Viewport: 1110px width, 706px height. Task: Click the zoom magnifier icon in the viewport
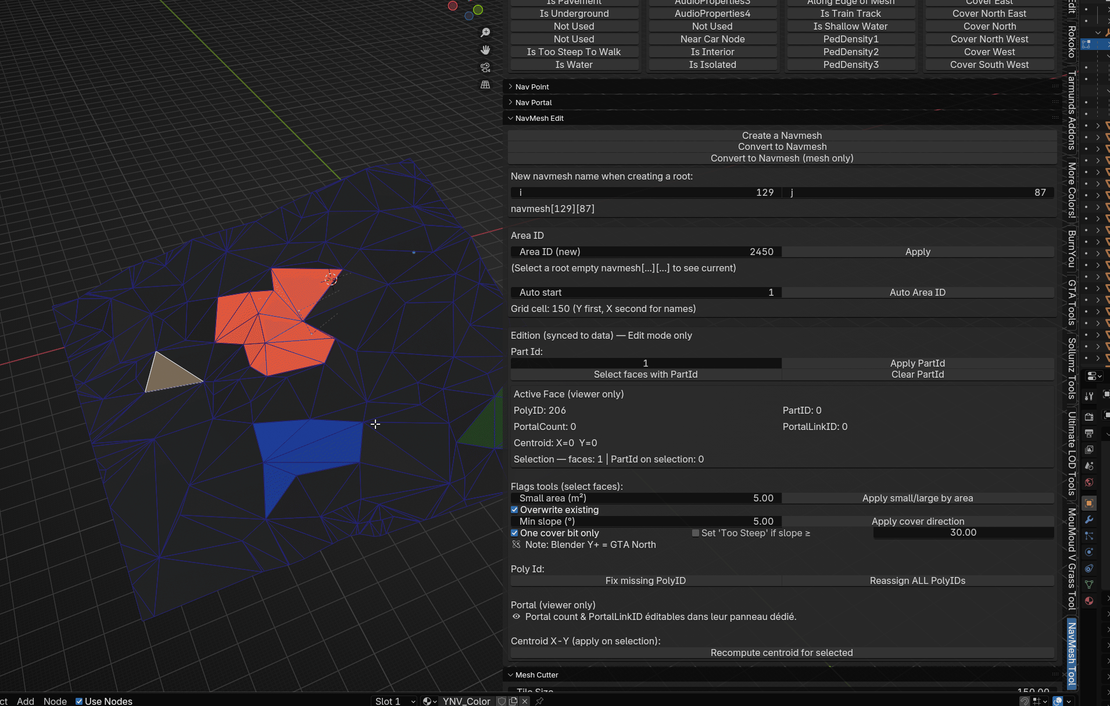point(485,33)
